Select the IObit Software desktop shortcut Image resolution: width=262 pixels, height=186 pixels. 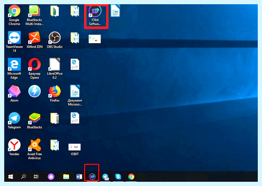95,15
